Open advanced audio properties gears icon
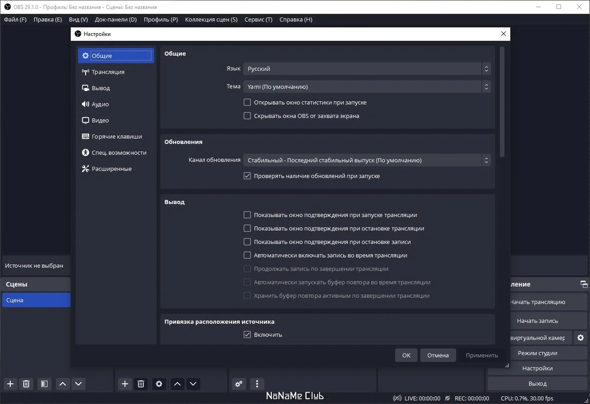This screenshot has height=404, width=590. pyautogui.click(x=239, y=384)
